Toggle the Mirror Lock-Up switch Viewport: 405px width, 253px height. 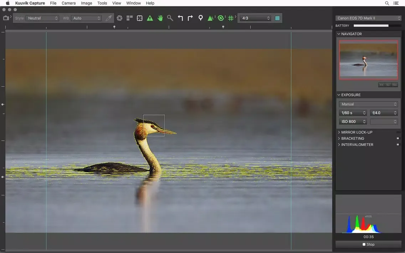(398, 132)
